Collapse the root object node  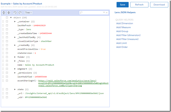11,18
